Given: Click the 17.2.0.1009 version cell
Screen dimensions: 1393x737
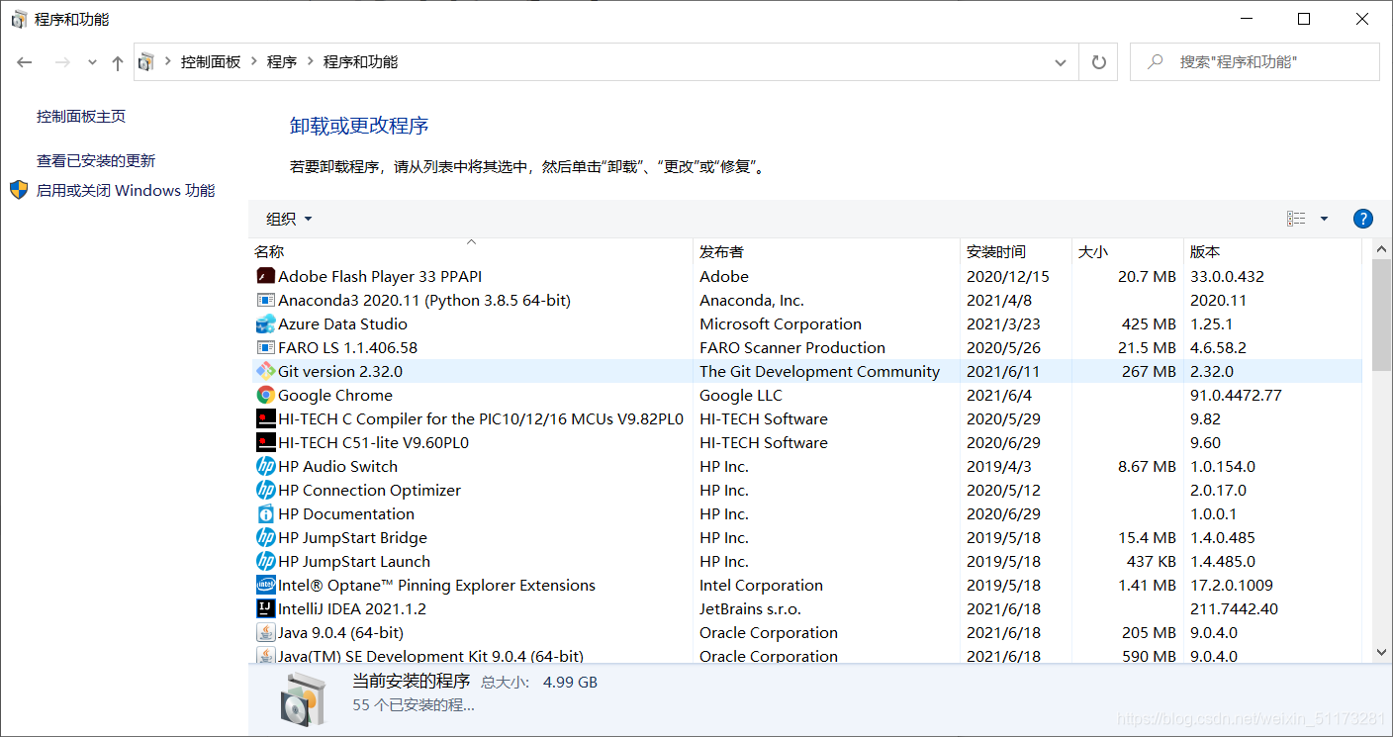Looking at the screenshot, I should point(1232,585).
